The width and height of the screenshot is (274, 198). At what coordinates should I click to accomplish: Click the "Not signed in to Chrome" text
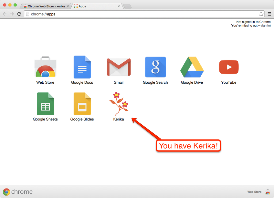point(253,22)
